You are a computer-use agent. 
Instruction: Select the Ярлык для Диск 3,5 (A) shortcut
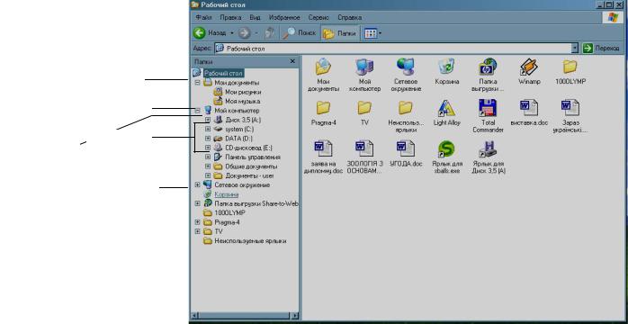(488, 149)
